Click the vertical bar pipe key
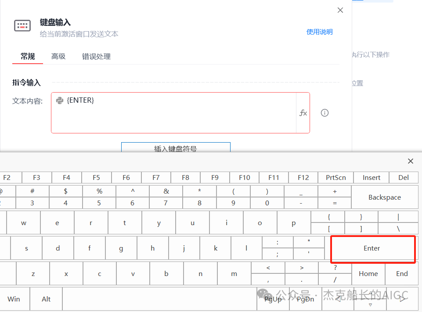 coord(398,217)
